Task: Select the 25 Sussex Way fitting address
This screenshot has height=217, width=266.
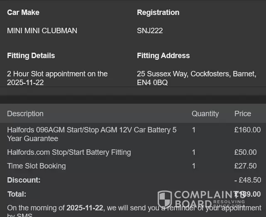Action: coord(196,78)
